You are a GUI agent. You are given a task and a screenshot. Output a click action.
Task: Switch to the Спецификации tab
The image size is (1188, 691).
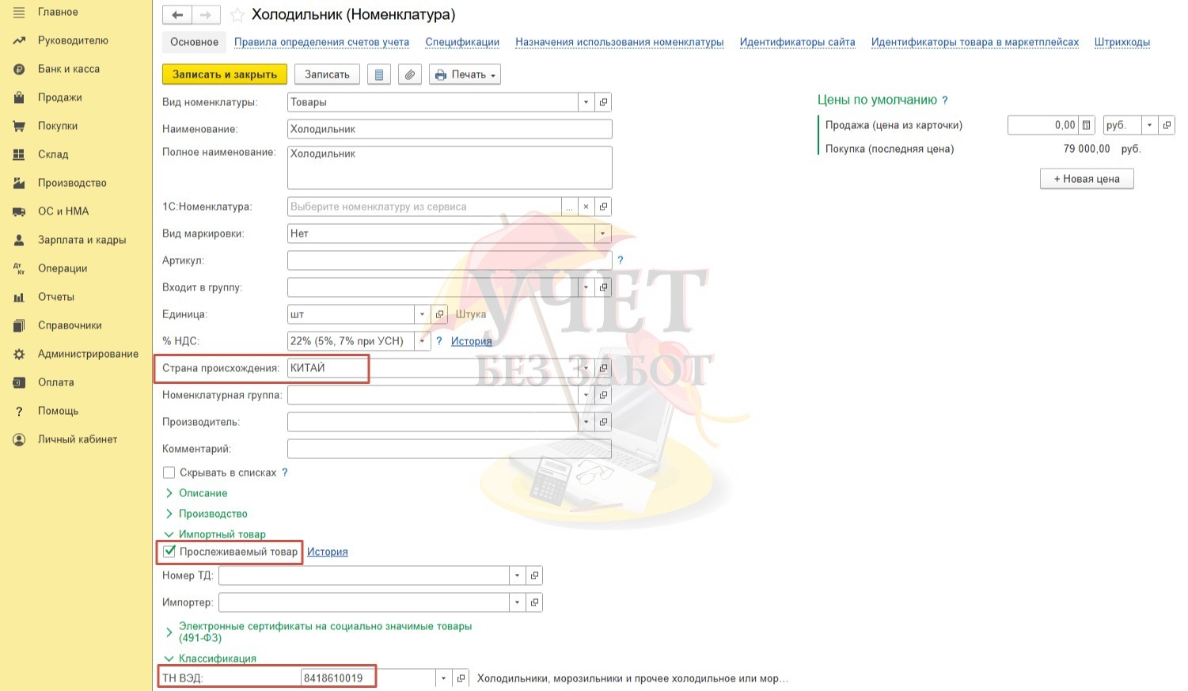point(462,42)
